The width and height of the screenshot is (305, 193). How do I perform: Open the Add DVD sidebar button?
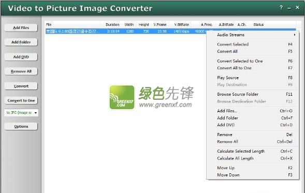tap(21, 57)
